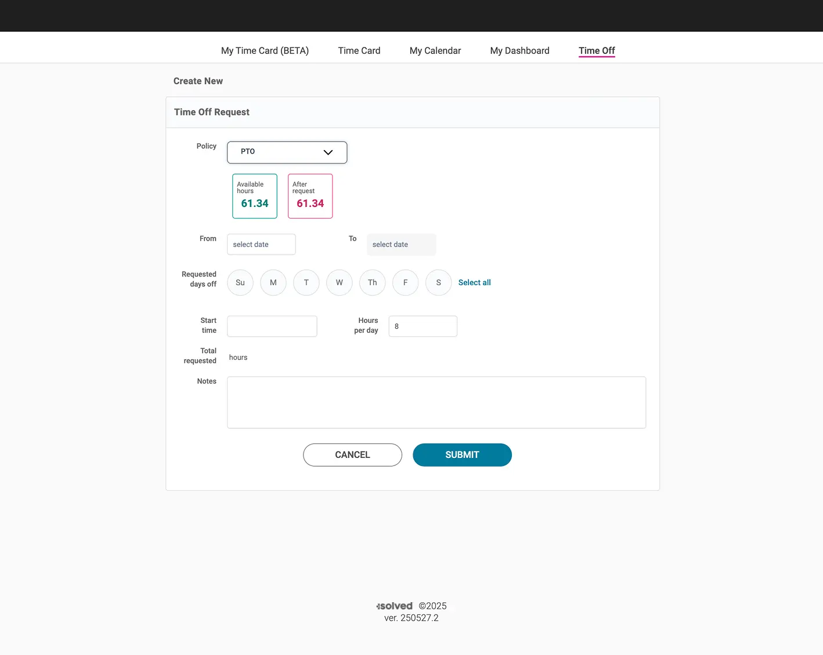Cancel the time off request
This screenshot has width=823, height=655.
(352, 454)
